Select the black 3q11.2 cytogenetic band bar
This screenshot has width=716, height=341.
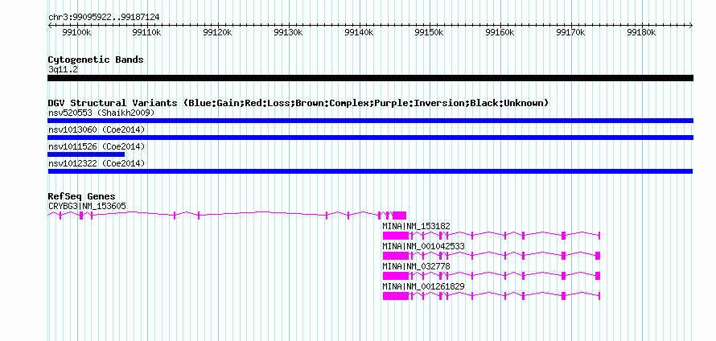point(370,78)
